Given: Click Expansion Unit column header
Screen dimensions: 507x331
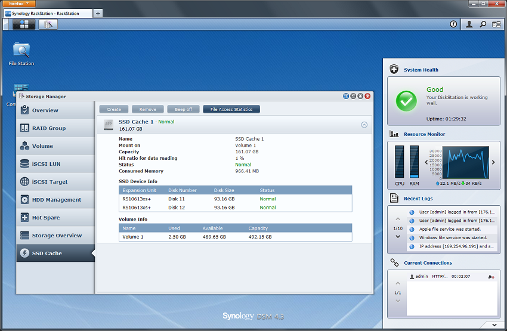Looking at the screenshot, I should tap(139, 190).
